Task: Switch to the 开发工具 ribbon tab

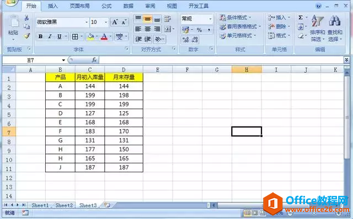Action: click(x=199, y=6)
